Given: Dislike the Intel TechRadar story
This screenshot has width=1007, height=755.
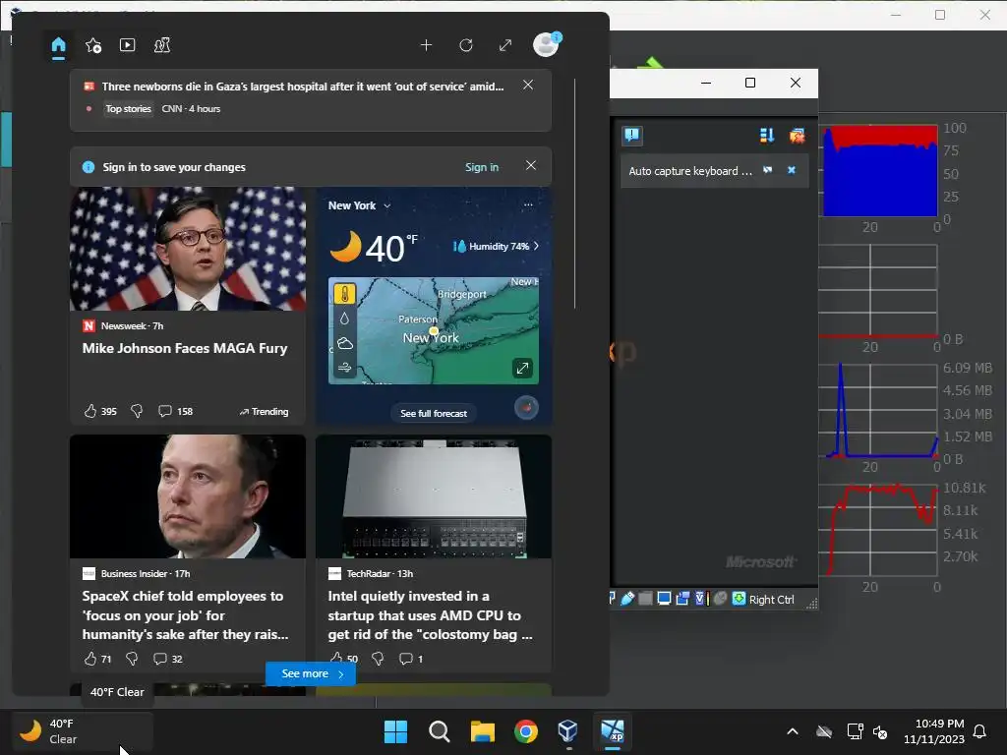Looking at the screenshot, I should coord(378,659).
